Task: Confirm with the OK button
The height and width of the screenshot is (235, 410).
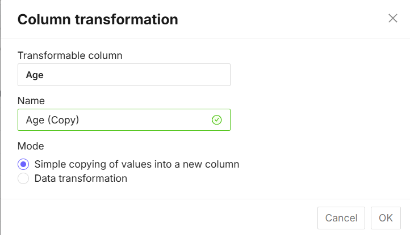Action: [386, 218]
